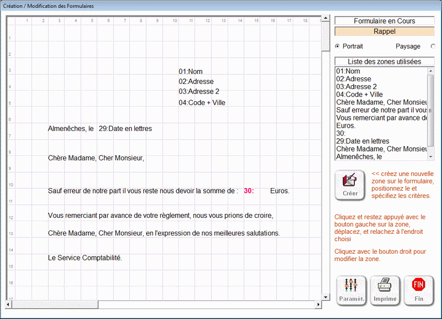The width and height of the screenshot is (442, 319).
Task: Click the 'Sauf erreur de notre part' zone on the form
Action: [x=143, y=191]
